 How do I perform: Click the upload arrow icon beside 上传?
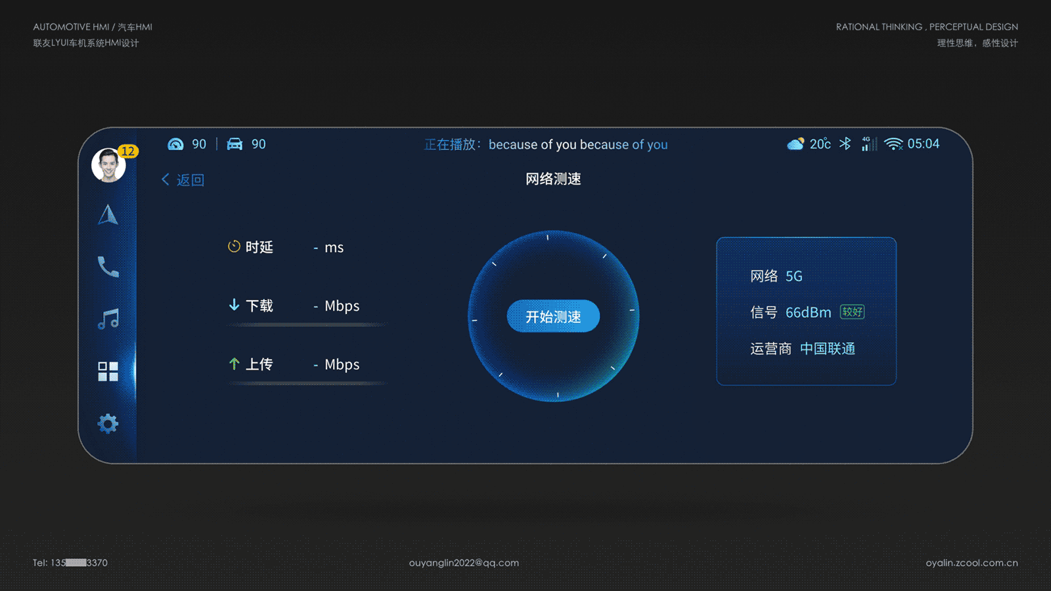pos(234,363)
